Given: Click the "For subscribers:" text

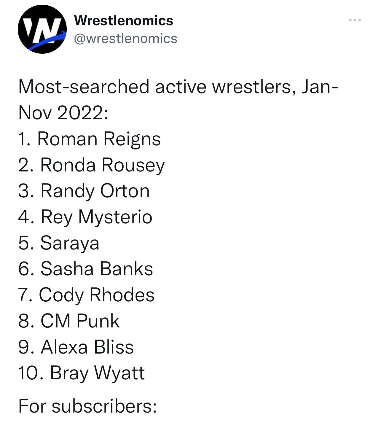Looking at the screenshot, I should (87, 406).
